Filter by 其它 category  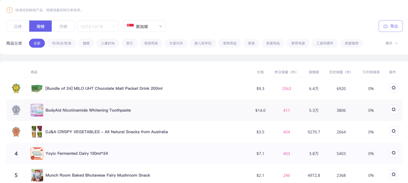point(129,43)
